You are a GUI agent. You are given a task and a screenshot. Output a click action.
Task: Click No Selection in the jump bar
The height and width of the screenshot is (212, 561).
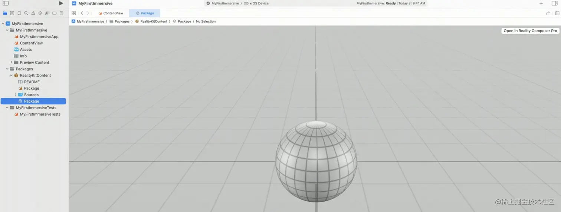click(206, 21)
